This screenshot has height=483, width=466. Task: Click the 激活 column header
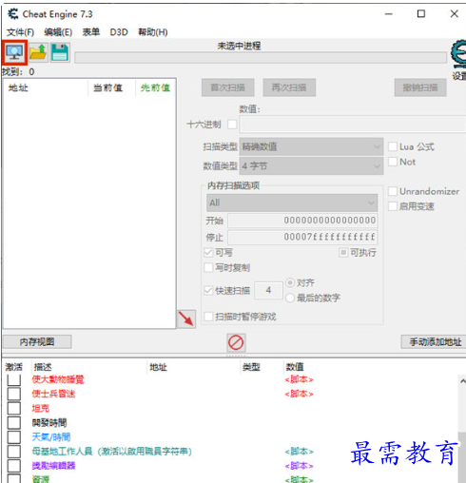pos(14,367)
